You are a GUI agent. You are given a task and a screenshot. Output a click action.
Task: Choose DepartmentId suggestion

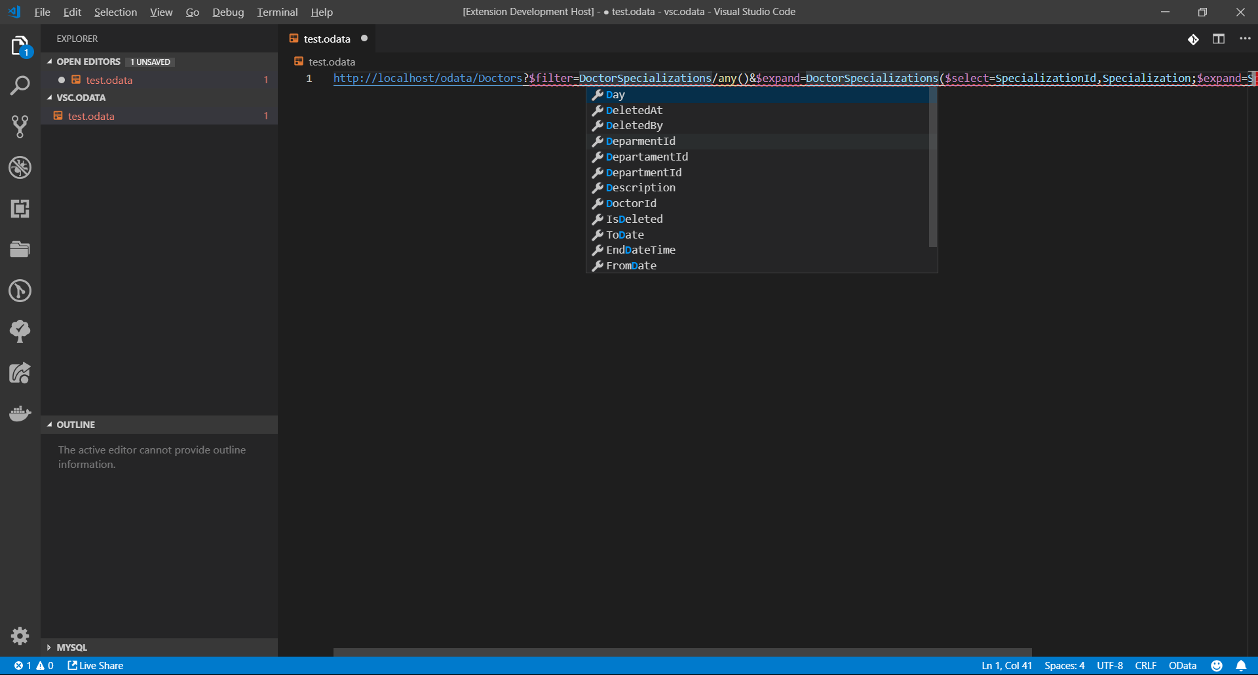(x=757, y=172)
